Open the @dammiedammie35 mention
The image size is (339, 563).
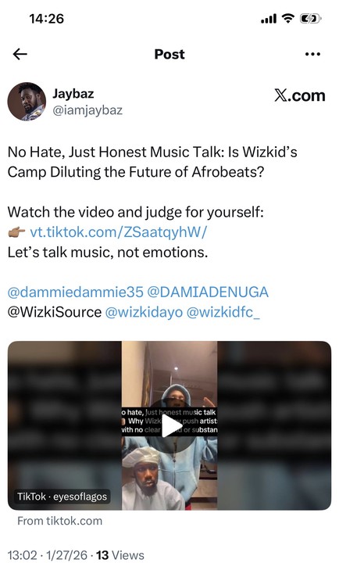[75, 292]
